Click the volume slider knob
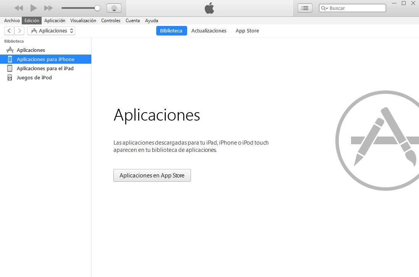Viewport: 419px width, 277px height. [97, 8]
